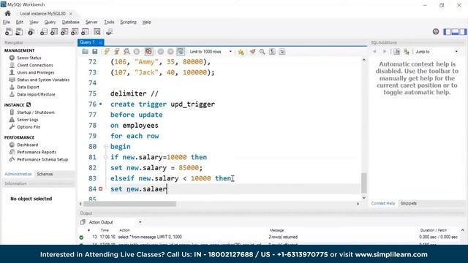The width and height of the screenshot is (468, 263).
Task: Open the Tools menu
Action: [x=109, y=22]
